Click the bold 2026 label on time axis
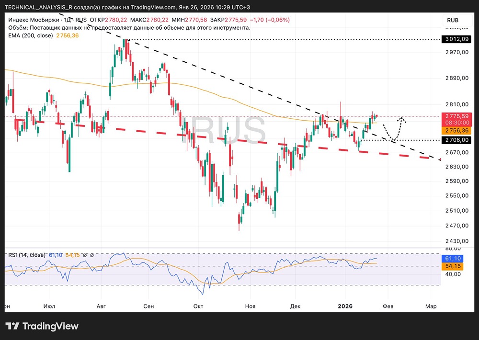Viewport: 479px width, 340px height. [345, 306]
